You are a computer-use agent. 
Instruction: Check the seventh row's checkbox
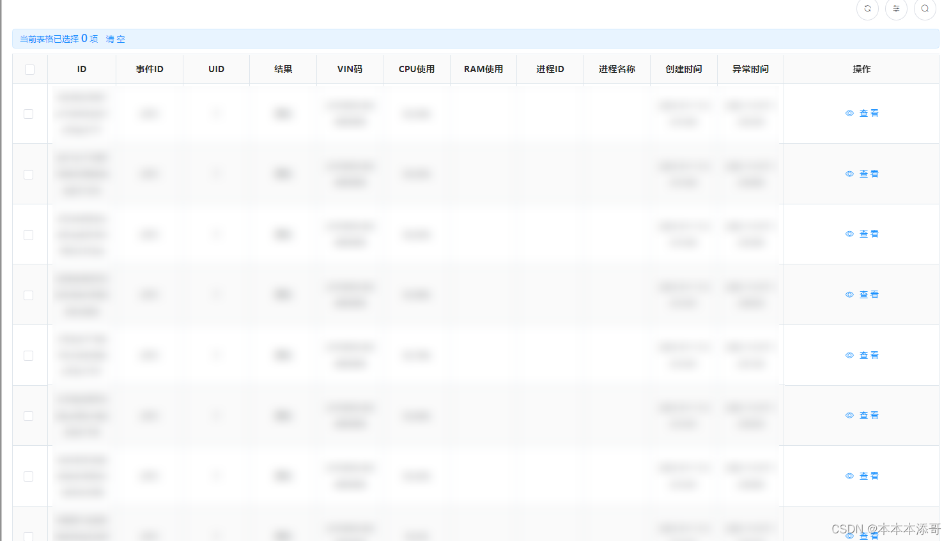tap(28, 476)
